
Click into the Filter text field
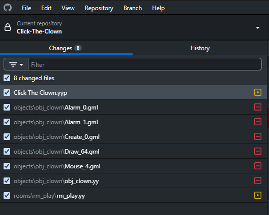[145, 64]
